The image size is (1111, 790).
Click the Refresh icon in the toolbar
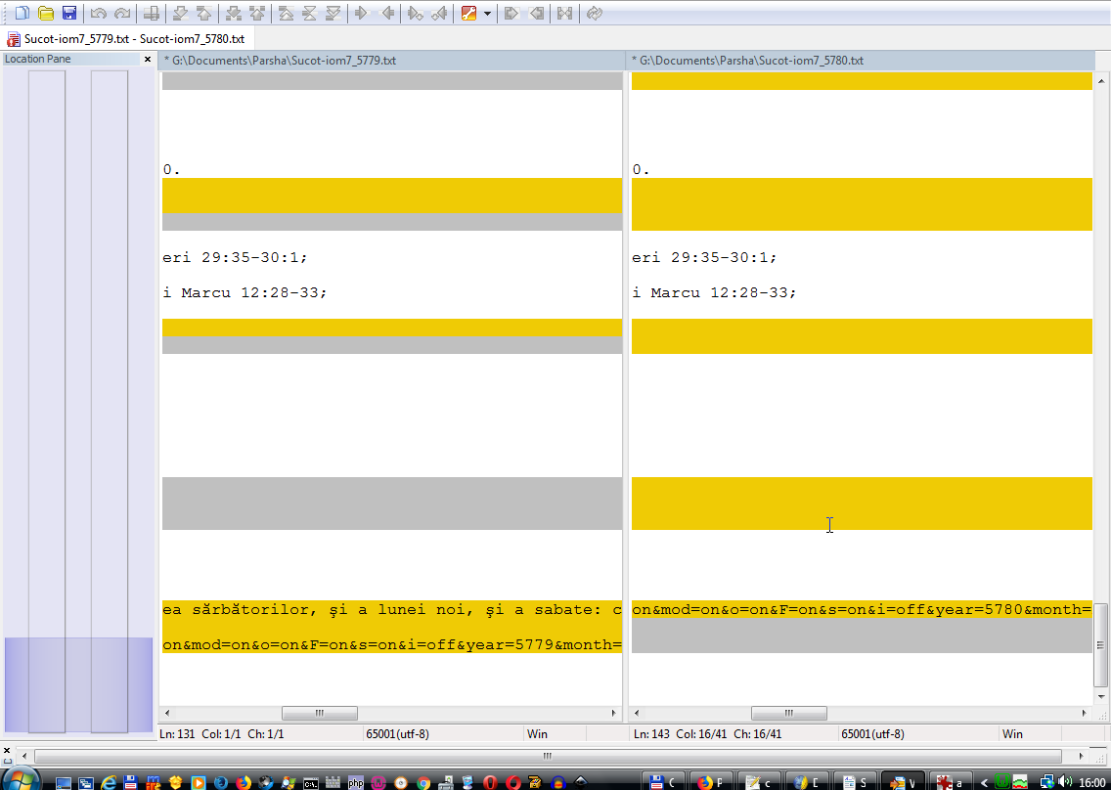click(595, 14)
